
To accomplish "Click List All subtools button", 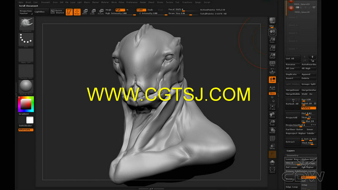I will pyautogui.click(x=293, y=59).
